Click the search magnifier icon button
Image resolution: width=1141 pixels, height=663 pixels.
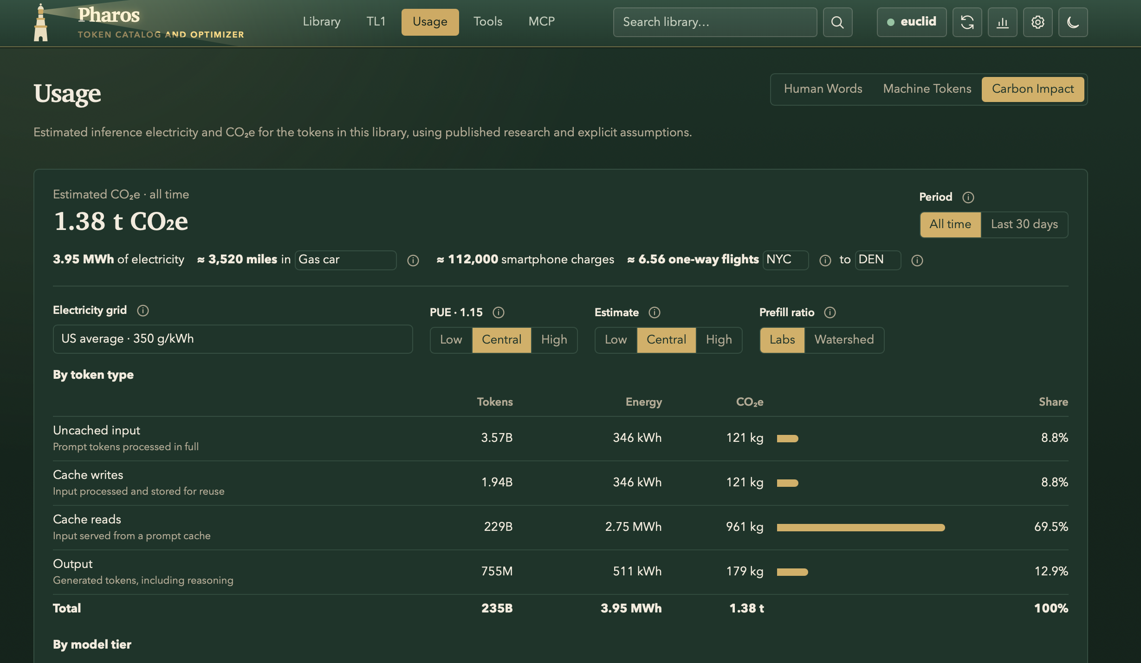pyautogui.click(x=837, y=22)
